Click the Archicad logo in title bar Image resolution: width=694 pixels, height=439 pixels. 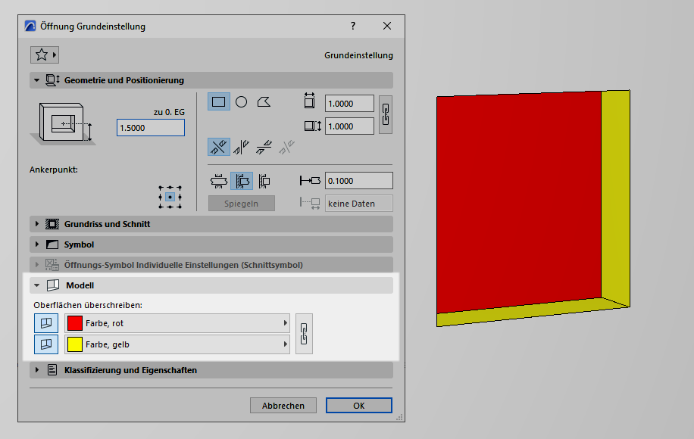30,26
